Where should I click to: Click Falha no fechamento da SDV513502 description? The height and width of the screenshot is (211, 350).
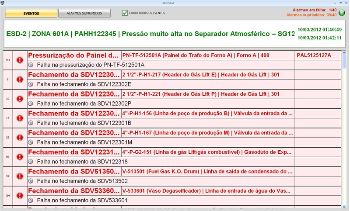point(82,181)
